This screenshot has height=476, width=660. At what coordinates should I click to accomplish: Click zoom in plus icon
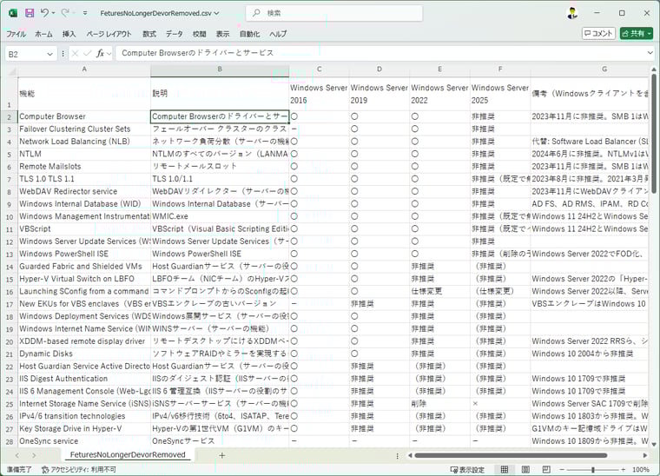[x=622, y=469]
